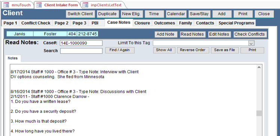Click the Reverse Order button

click(193, 50)
